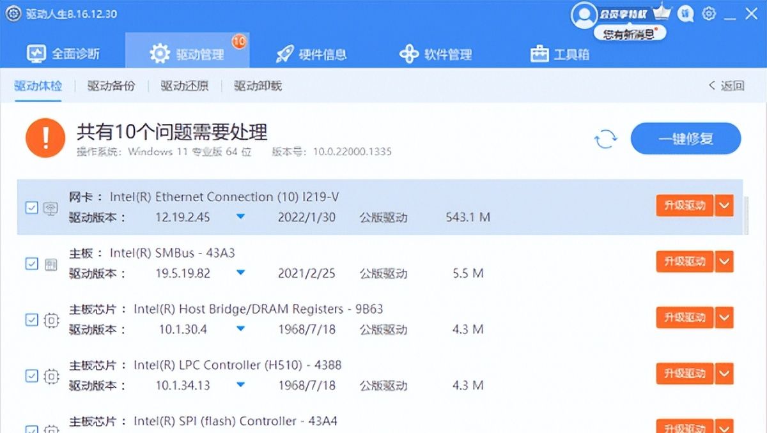Click 升级驱动 for Intel LPC Controller

click(685, 374)
